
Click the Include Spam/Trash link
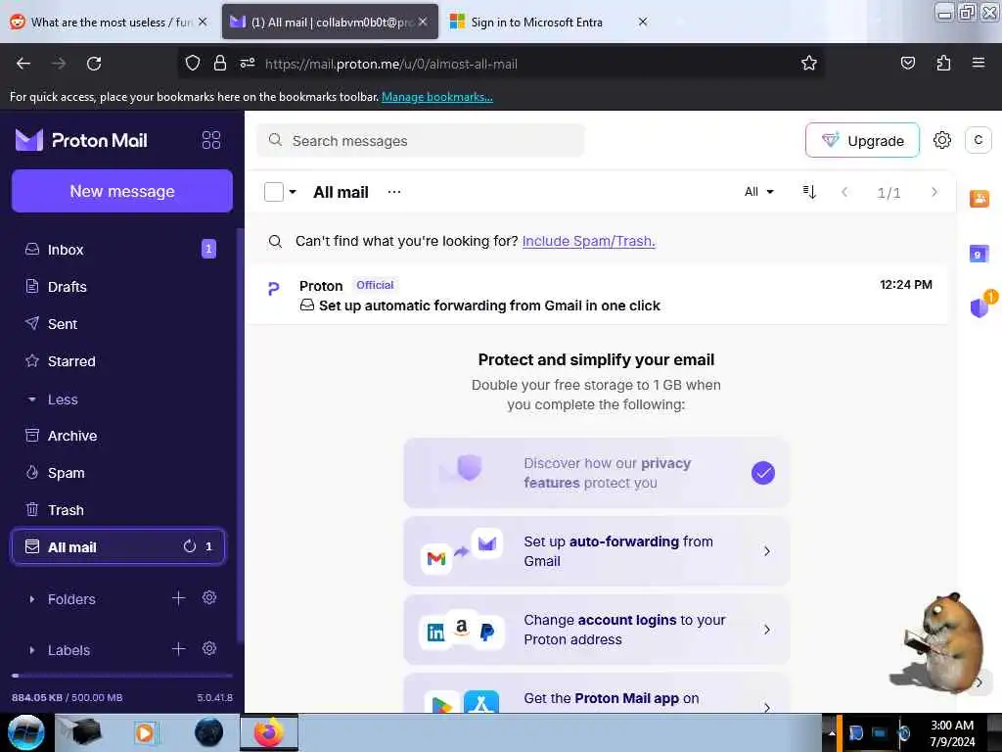click(588, 241)
